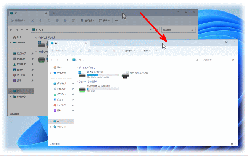Expand PC node in front window sidebar
Viewport: 248px width, 156px height.
pyautogui.click(x=51, y=121)
